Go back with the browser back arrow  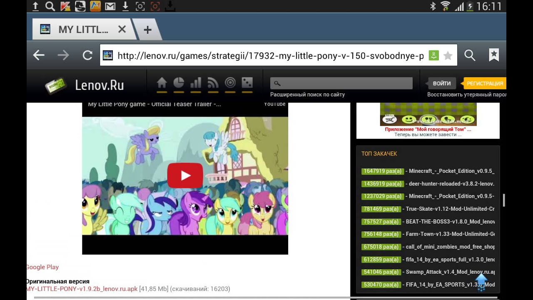[39, 55]
